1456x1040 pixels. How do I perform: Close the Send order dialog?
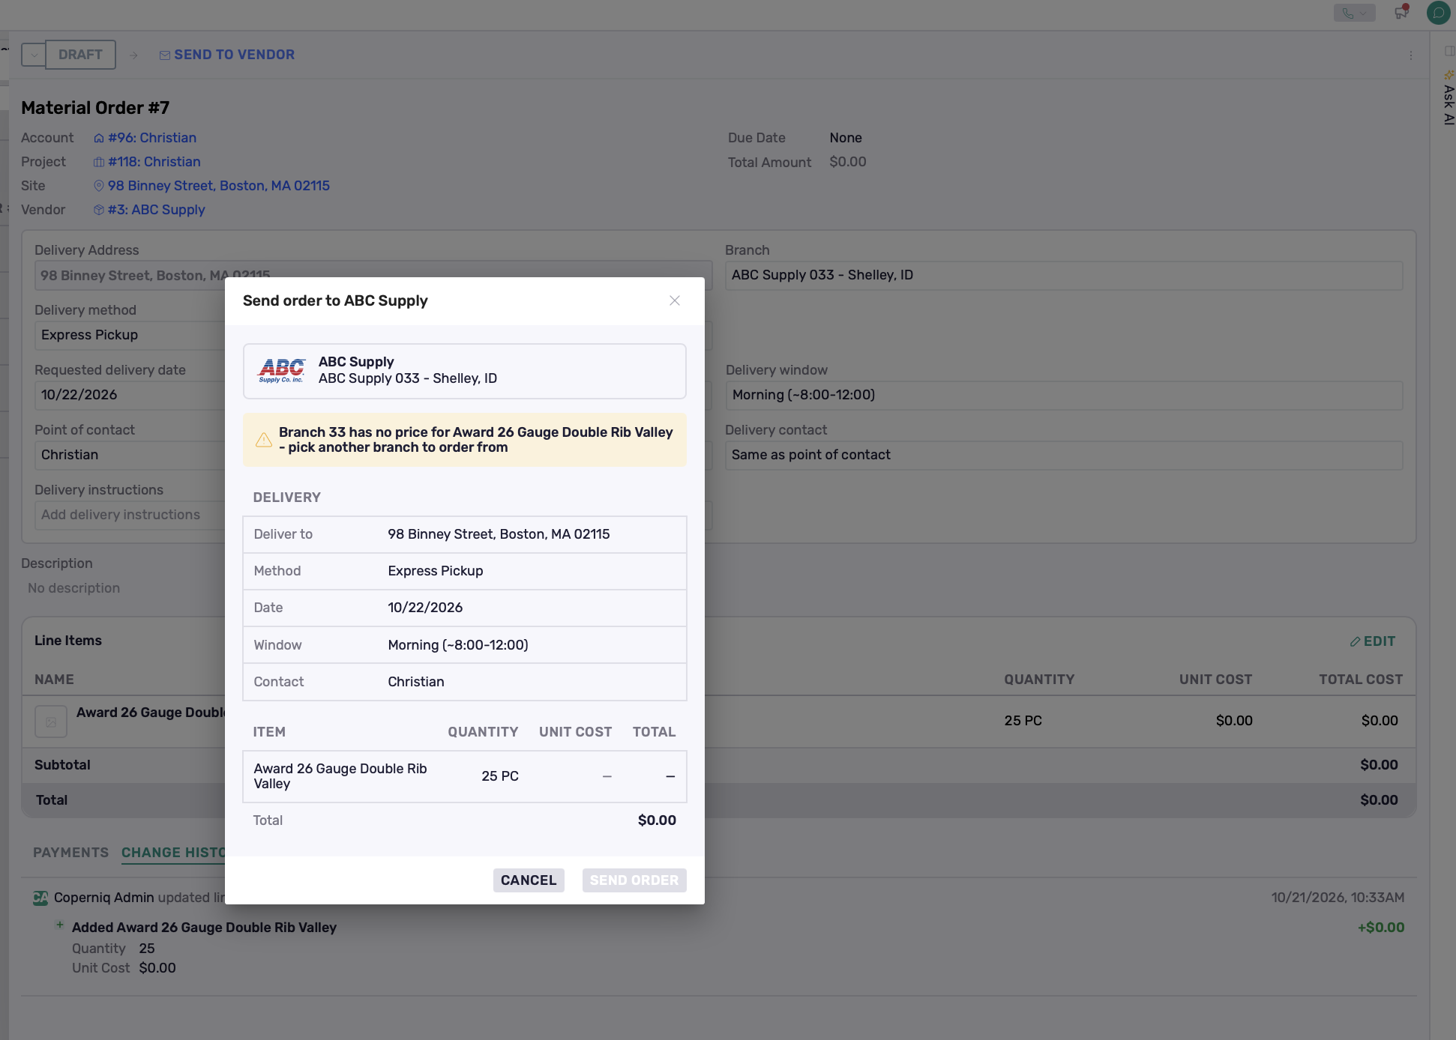(675, 300)
